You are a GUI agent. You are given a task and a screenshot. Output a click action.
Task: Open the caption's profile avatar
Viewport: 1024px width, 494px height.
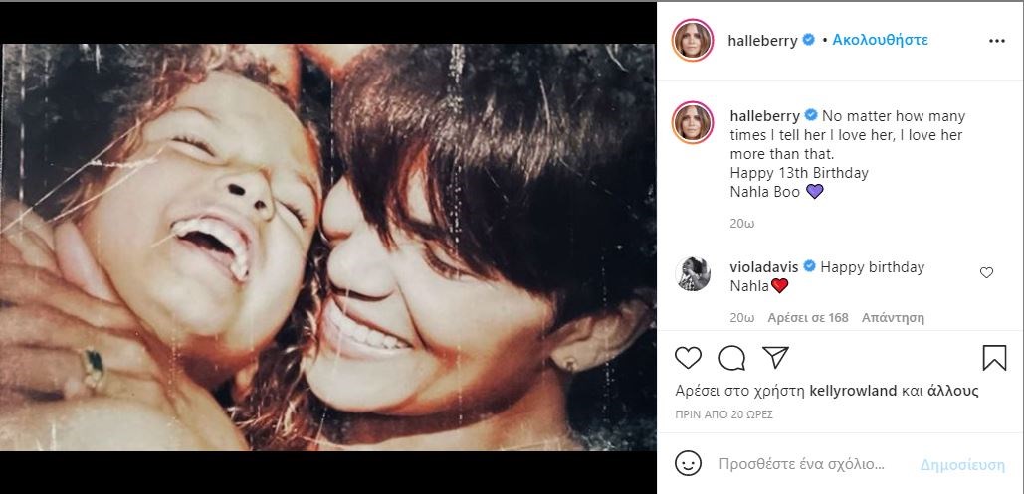pyautogui.click(x=692, y=122)
